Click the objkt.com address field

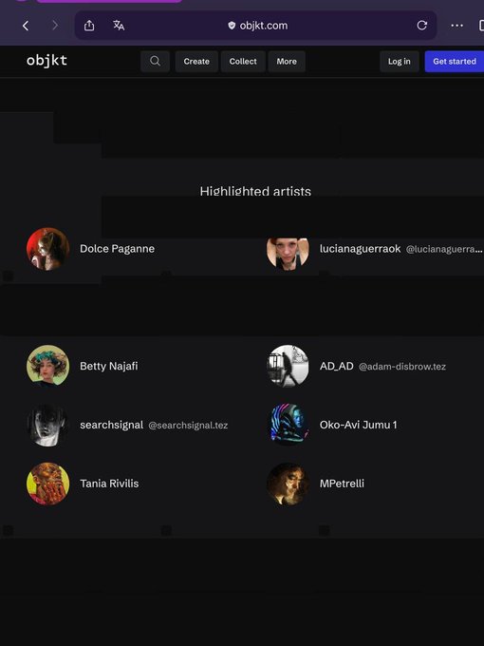255,26
